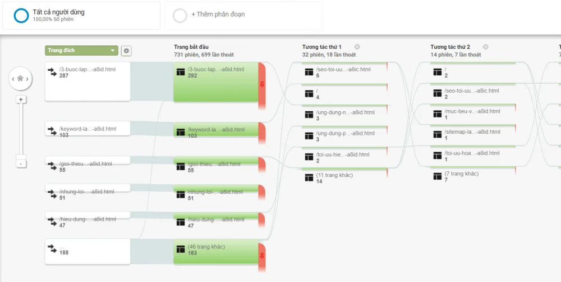The width and height of the screenshot is (561, 282).
Task: Zoom in with the plus button
Action: (21, 99)
